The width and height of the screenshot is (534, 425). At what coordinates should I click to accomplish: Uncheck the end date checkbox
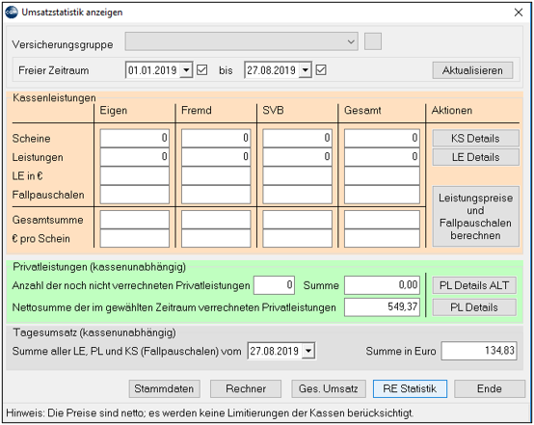[321, 70]
